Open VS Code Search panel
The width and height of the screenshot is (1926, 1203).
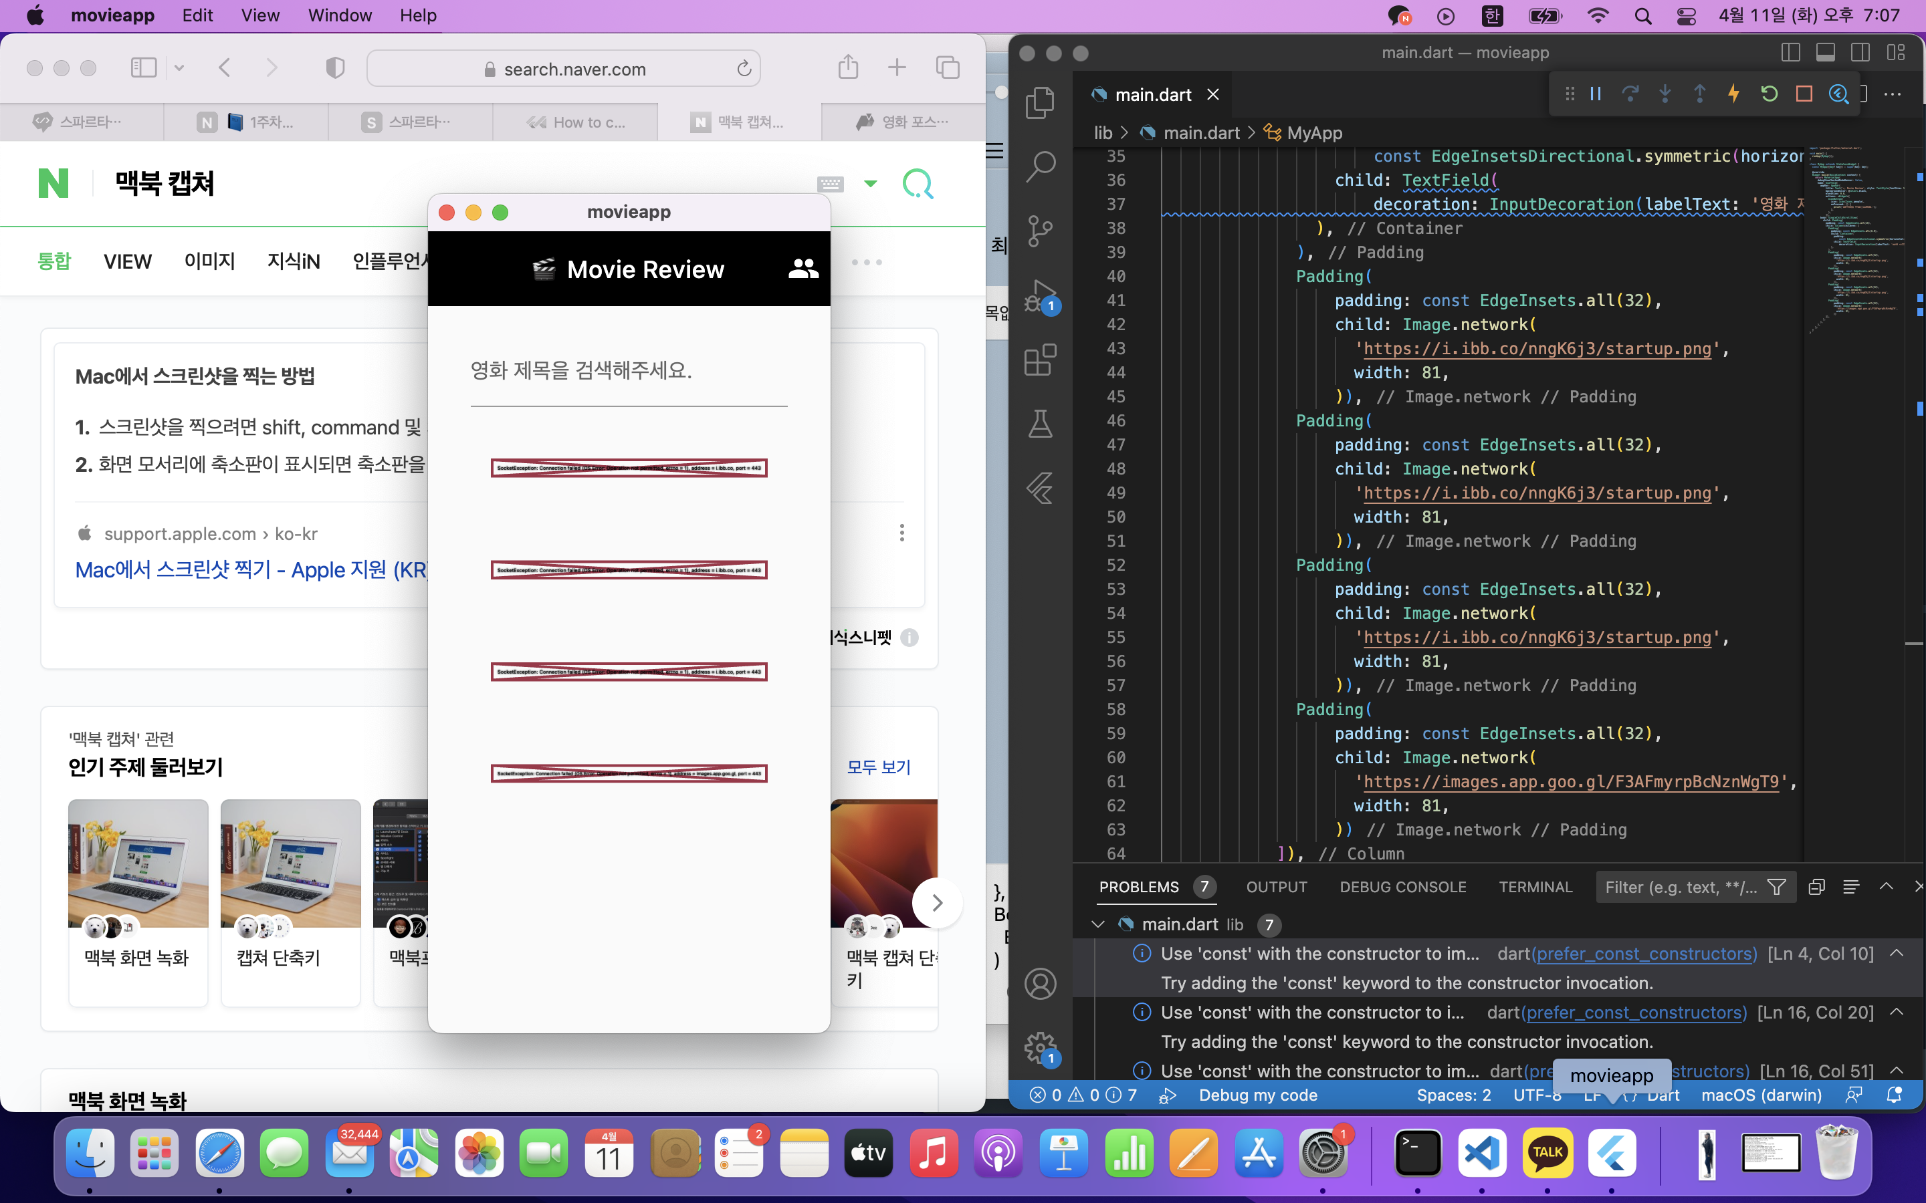(1040, 167)
